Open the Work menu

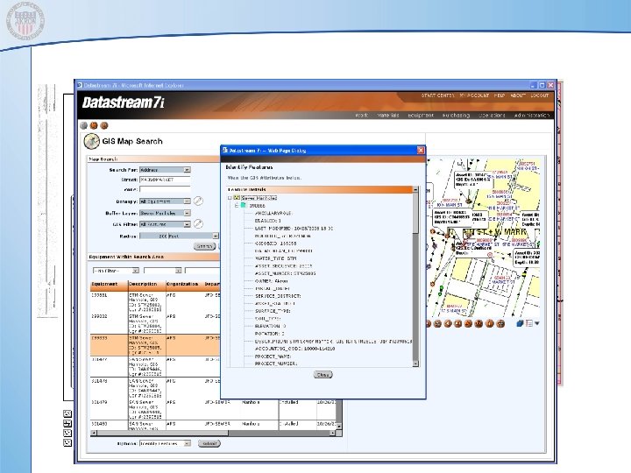coord(361,115)
